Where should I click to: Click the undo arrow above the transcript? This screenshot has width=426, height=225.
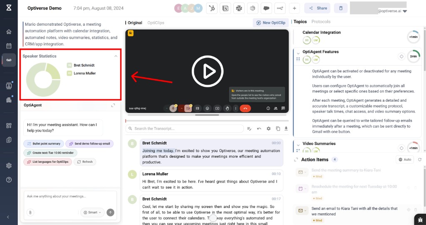point(259,129)
